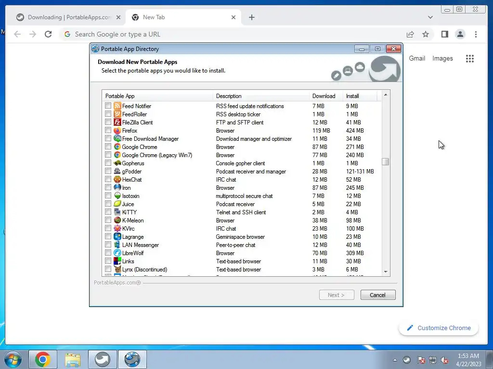This screenshot has width=493, height=369.
Task: Click the KVIrc app icon
Action: click(117, 228)
